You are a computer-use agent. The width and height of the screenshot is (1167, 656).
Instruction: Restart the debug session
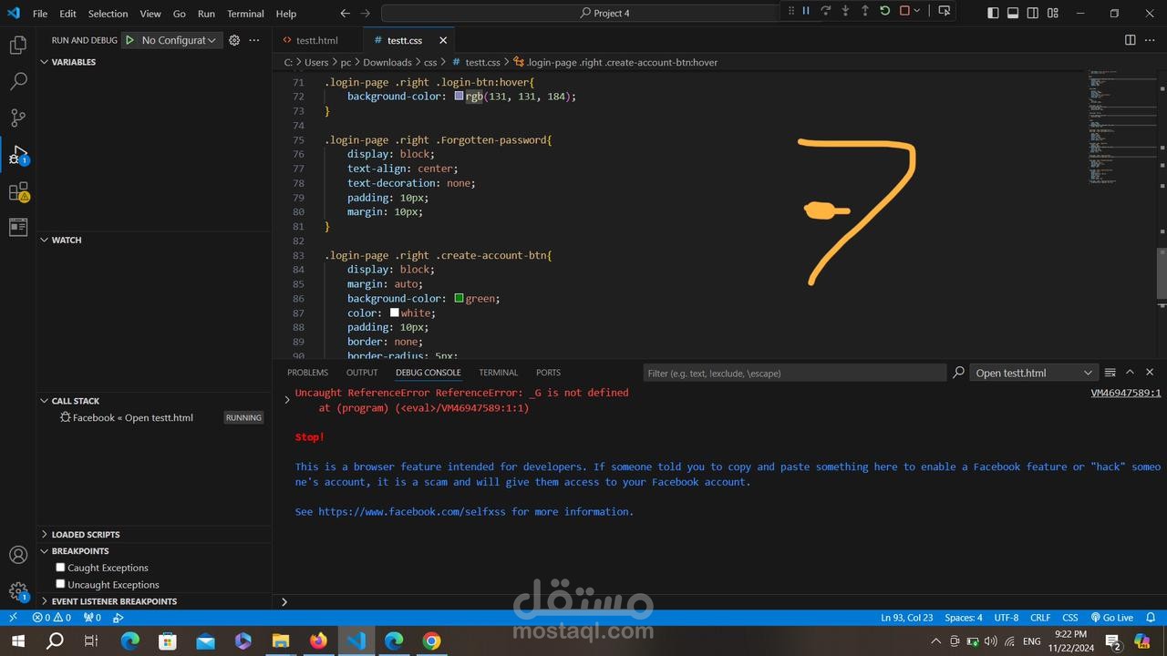[884, 11]
